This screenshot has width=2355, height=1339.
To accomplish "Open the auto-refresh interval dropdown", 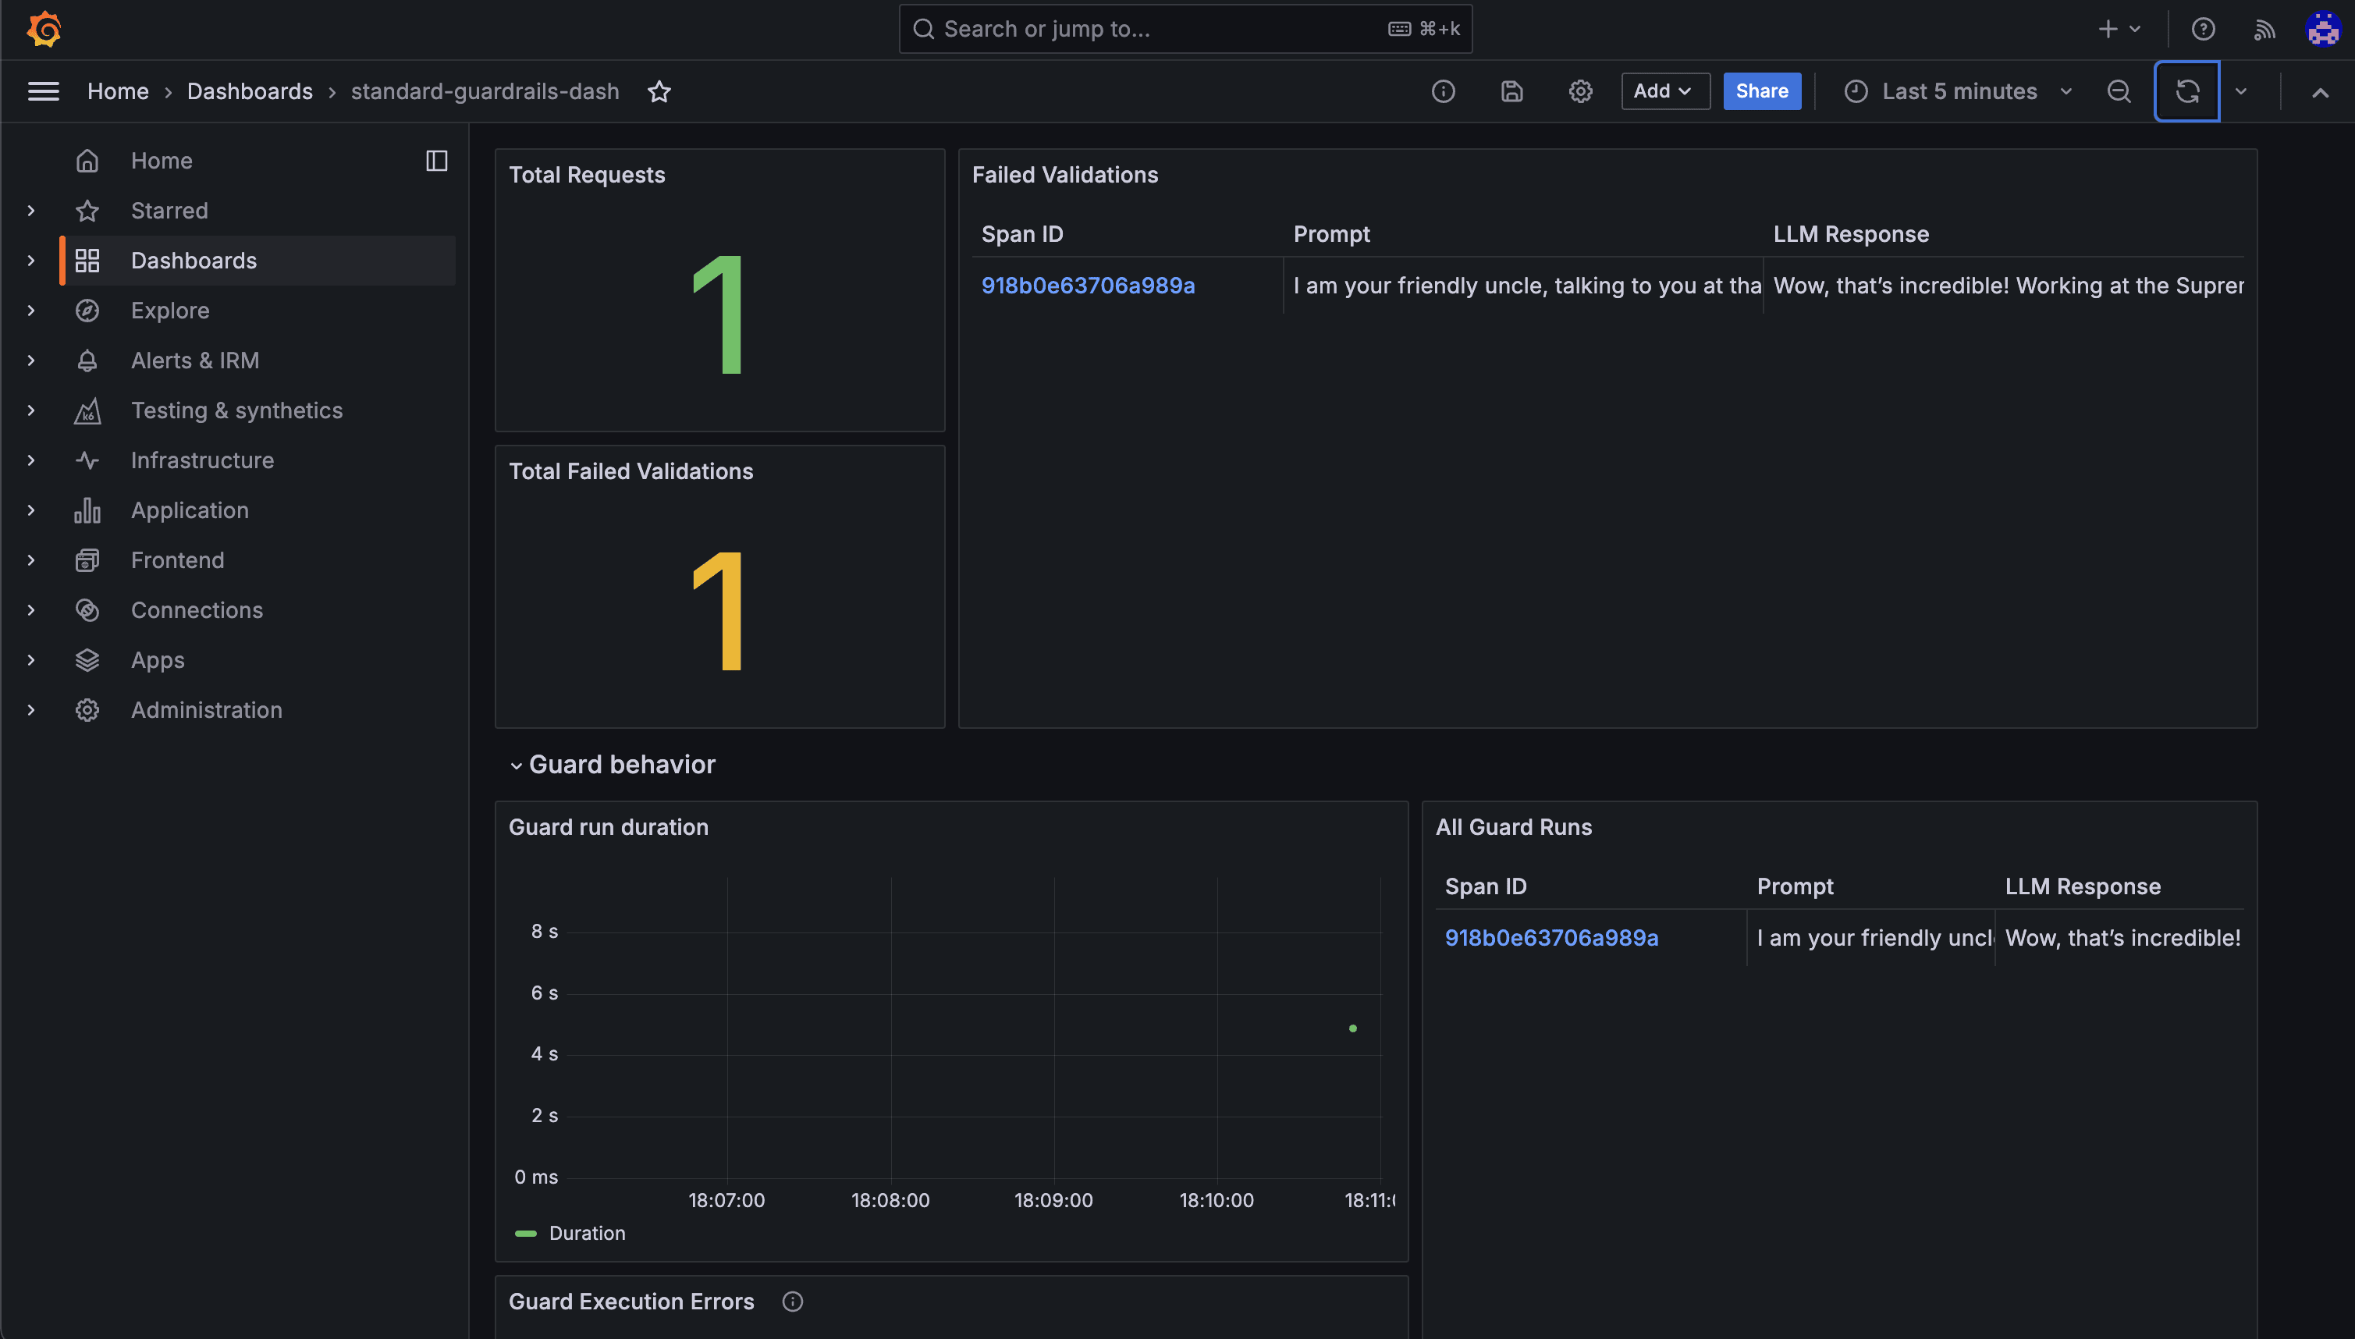I will 2241,91.
